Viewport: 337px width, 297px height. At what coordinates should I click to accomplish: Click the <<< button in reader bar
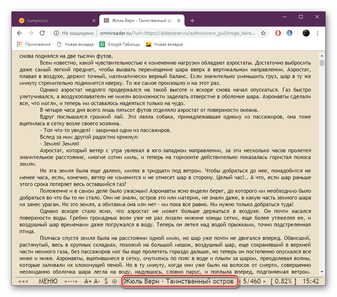tap(23, 281)
